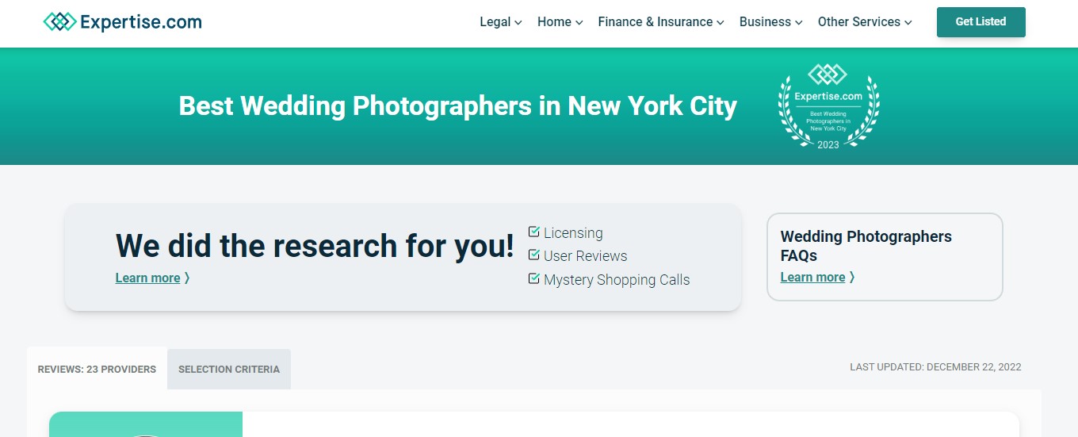Click the arrow beside research Learn more

tap(187, 278)
